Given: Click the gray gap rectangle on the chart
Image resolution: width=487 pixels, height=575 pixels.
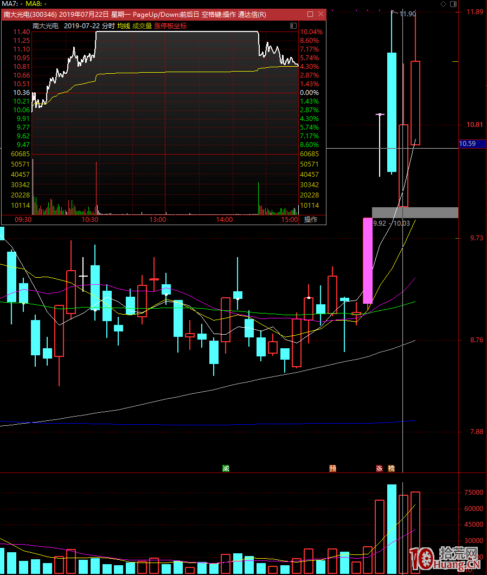Looking at the screenshot, I should coord(415,213).
